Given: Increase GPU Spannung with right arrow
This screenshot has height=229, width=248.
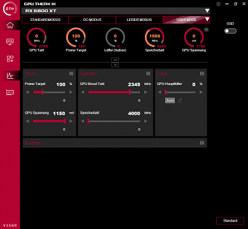Looking at the screenshot, I should click(x=71, y=121).
